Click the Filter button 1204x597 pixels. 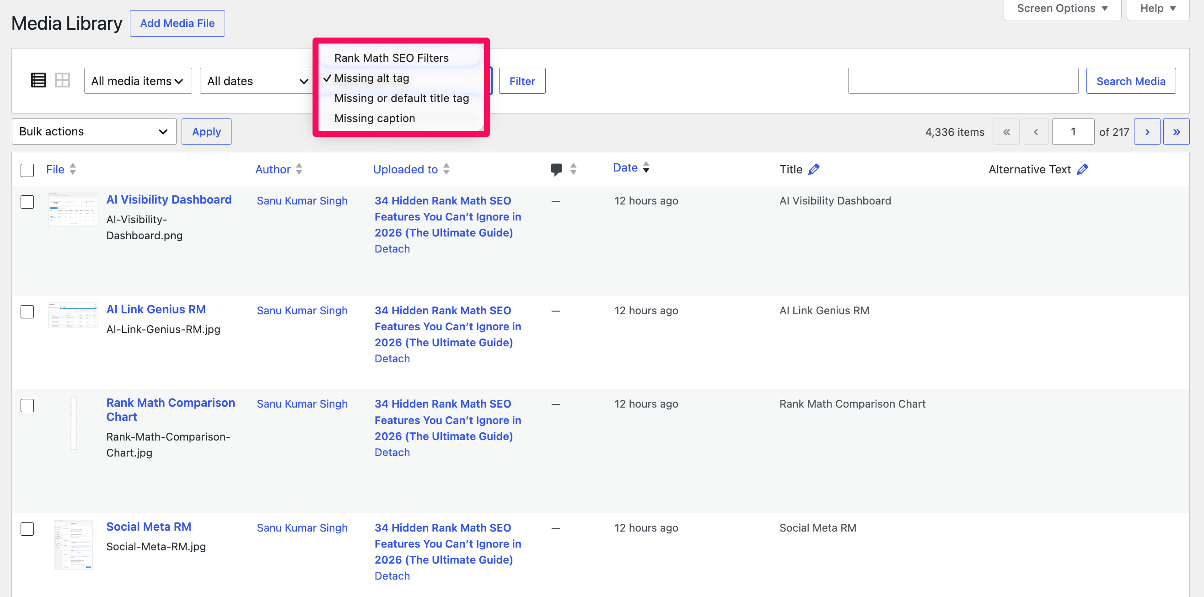point(522,81)
